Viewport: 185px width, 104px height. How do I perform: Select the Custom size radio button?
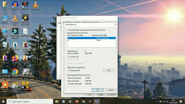pos(68,57)
